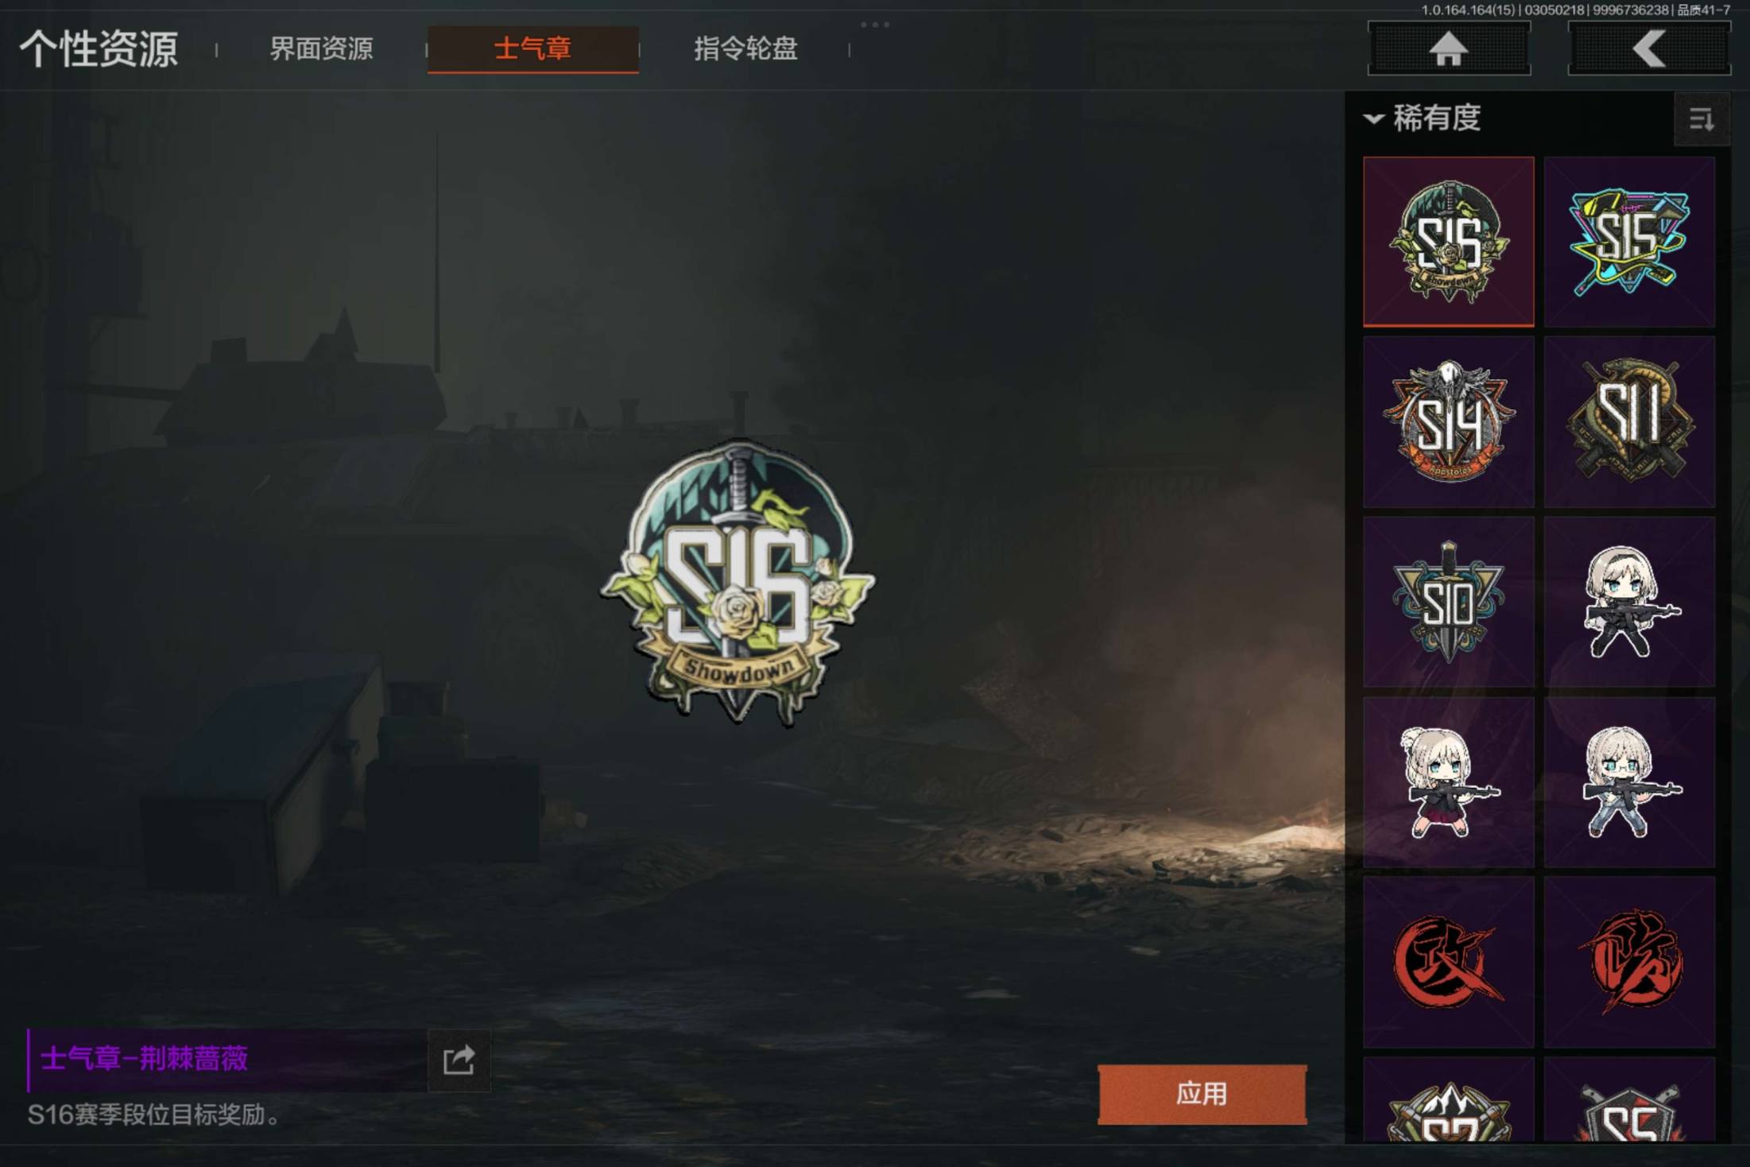1750x1167 pixels.
Task: Select the S11 snake badge
Action: pos(1629,422)
